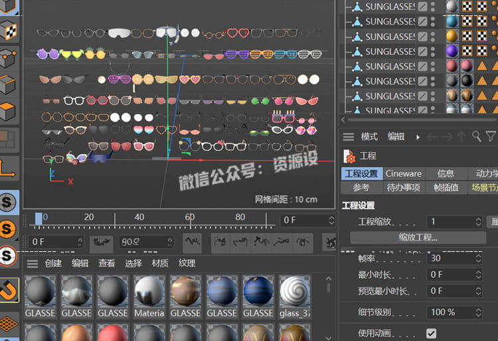Click the timeline playhead at frame 0
The image size is (498, 341).
coord(39,218)
